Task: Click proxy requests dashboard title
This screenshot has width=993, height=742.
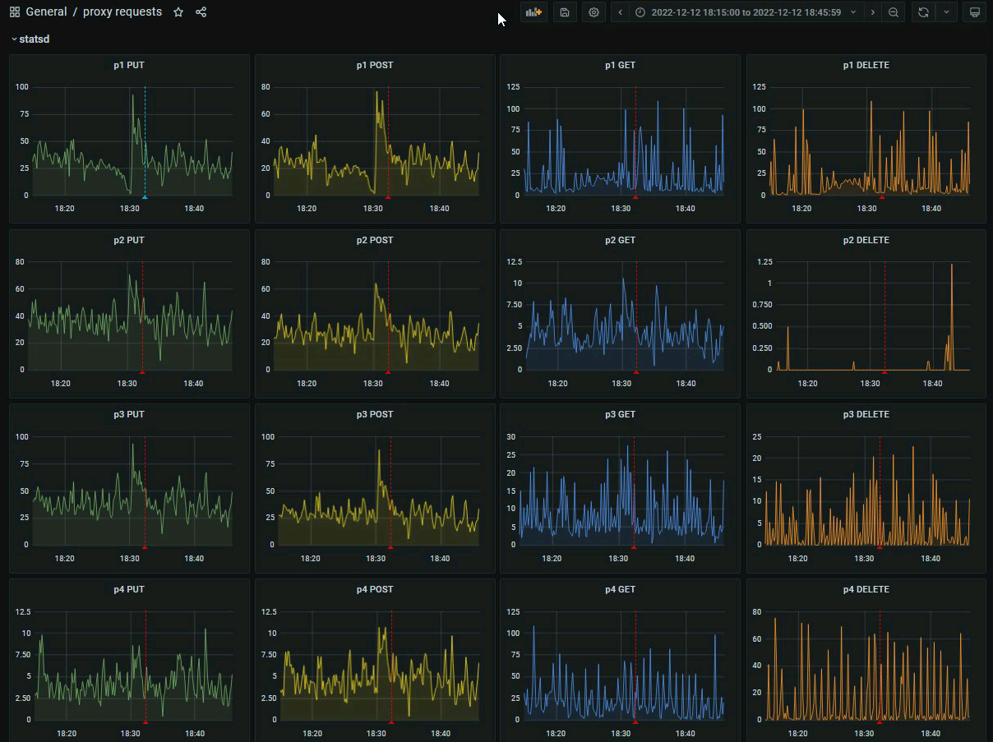Action: coord(122,12)
